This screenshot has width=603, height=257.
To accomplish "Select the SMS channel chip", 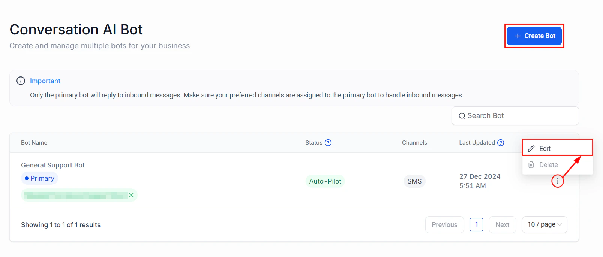I will click(414, 181).
